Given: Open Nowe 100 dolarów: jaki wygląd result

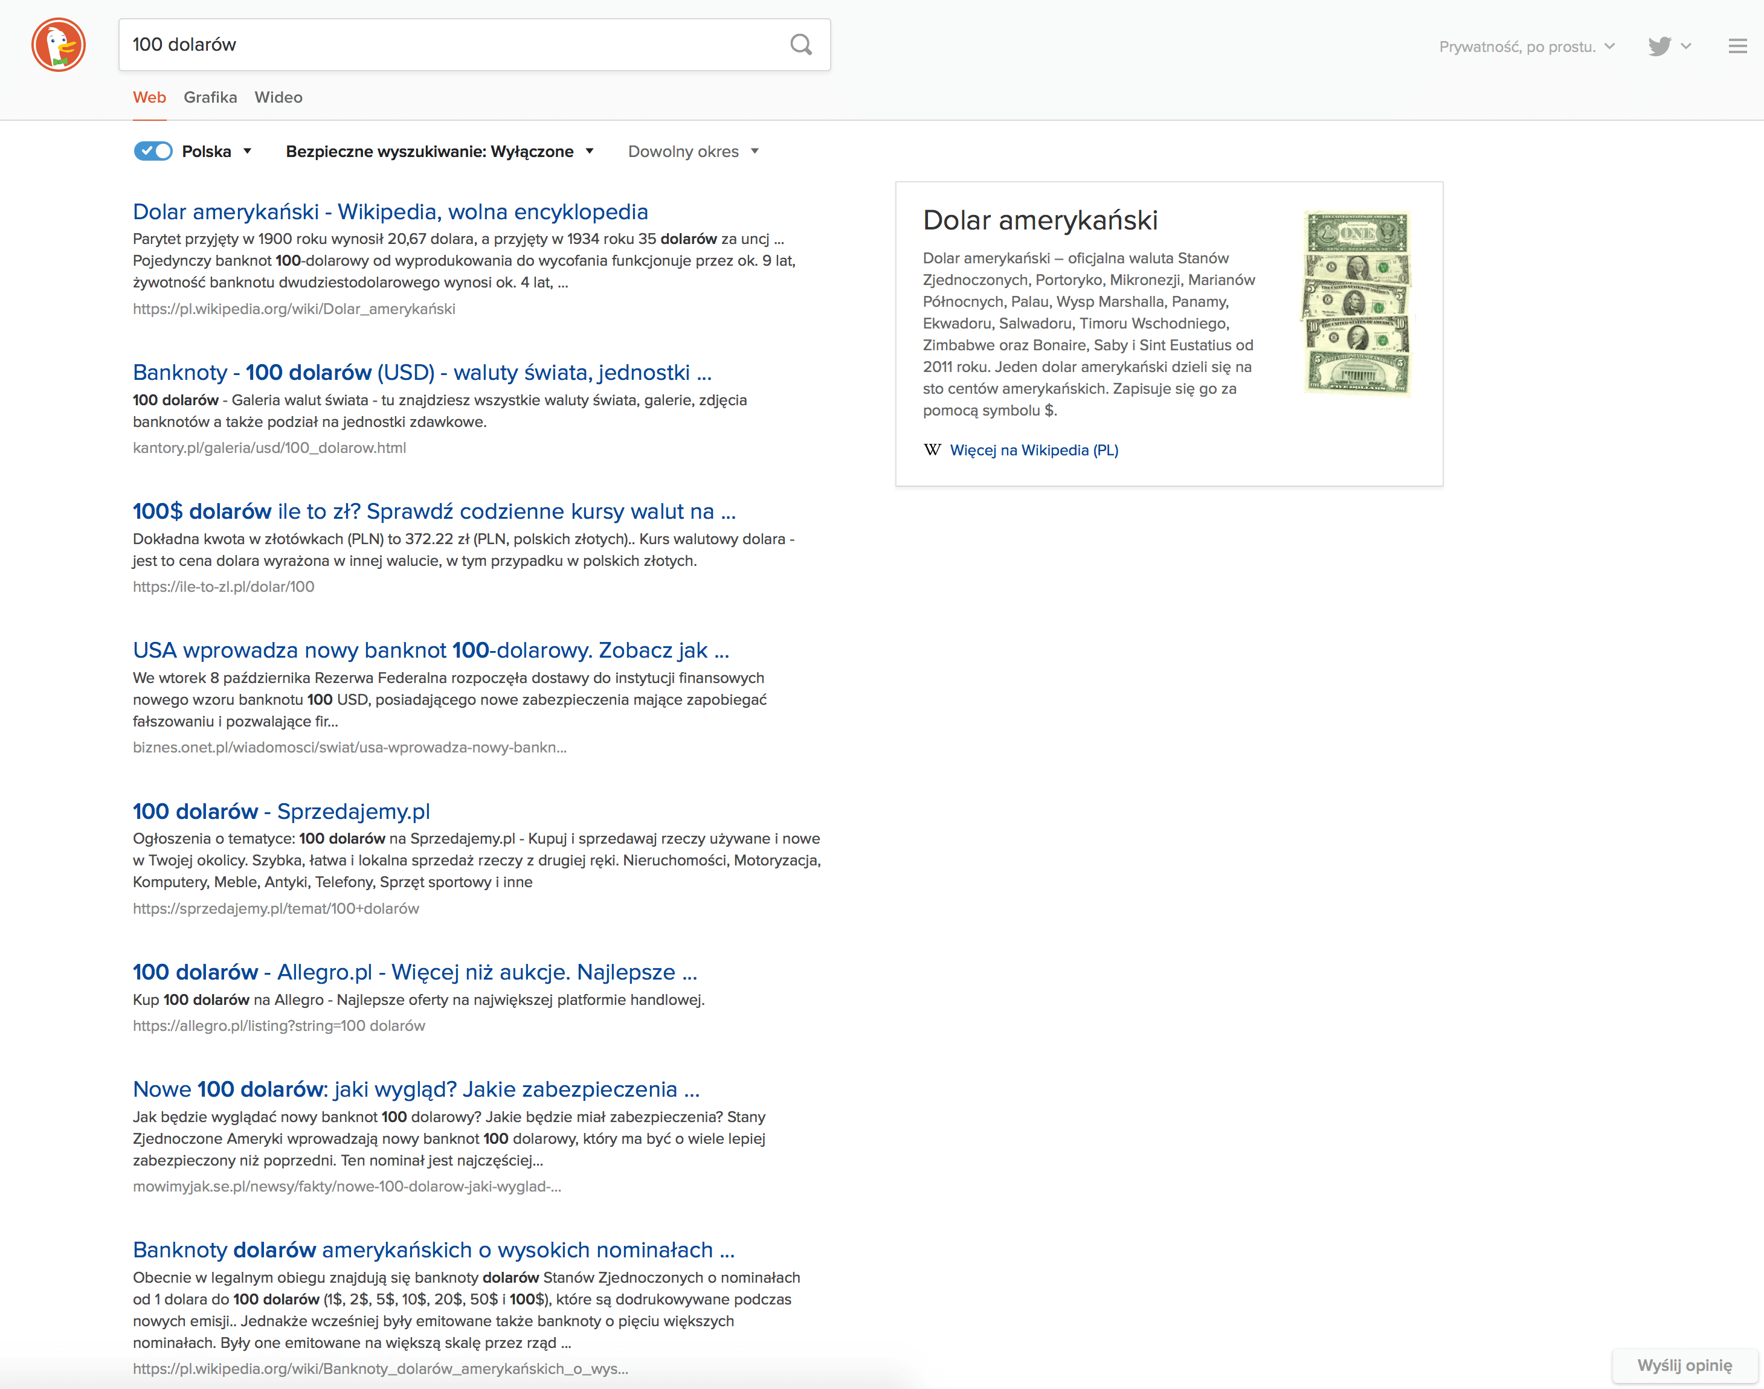Looking at the screenshot, I should coord(416,1089).
